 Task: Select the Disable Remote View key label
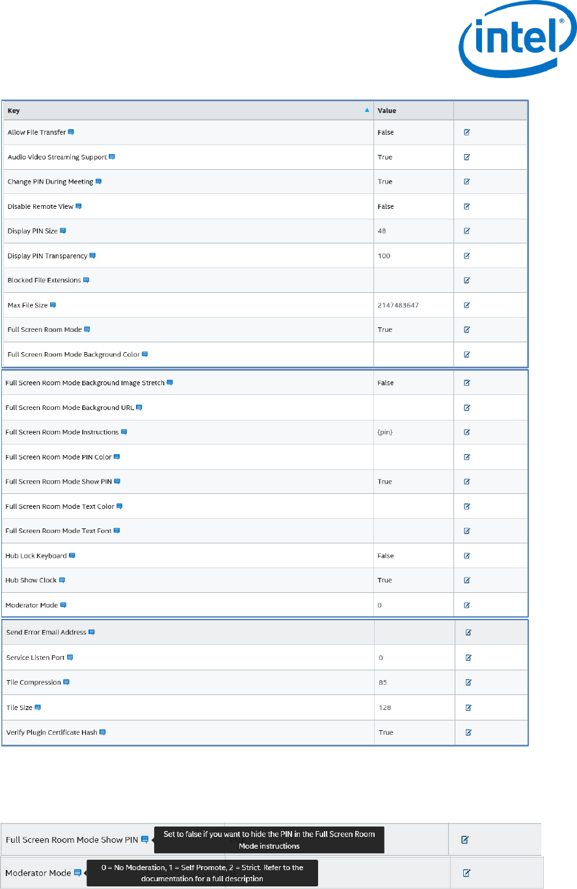click(x=40, y=206)
